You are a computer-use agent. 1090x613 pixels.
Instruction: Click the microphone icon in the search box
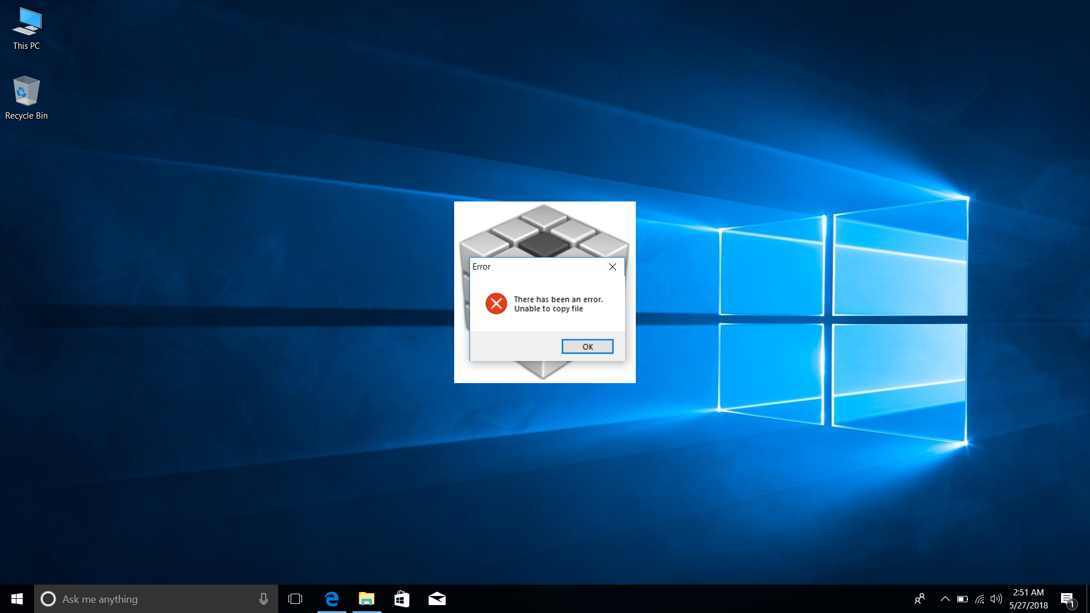pos(263,599)
